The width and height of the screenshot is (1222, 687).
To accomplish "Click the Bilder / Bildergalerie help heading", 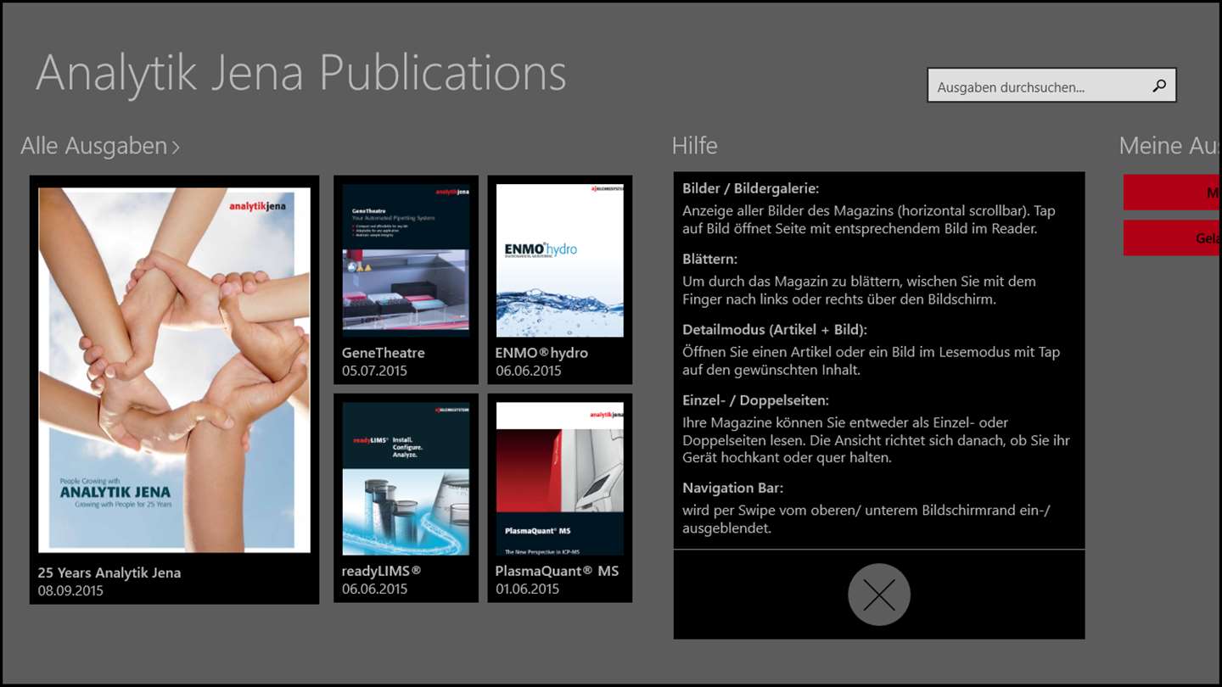I will [751, 189].
